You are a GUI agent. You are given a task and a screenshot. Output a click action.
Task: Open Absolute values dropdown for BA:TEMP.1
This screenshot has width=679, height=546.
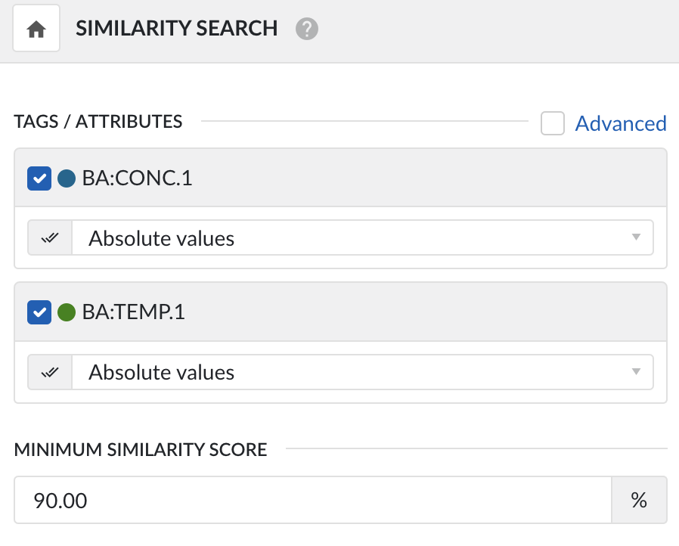tap(362, 372)
